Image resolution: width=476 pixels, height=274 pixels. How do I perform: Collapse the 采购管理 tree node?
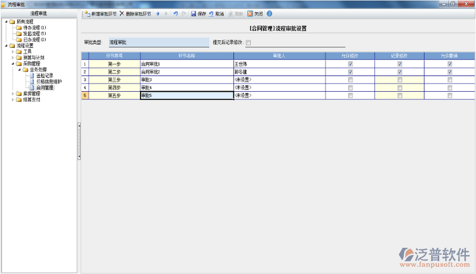13,63
